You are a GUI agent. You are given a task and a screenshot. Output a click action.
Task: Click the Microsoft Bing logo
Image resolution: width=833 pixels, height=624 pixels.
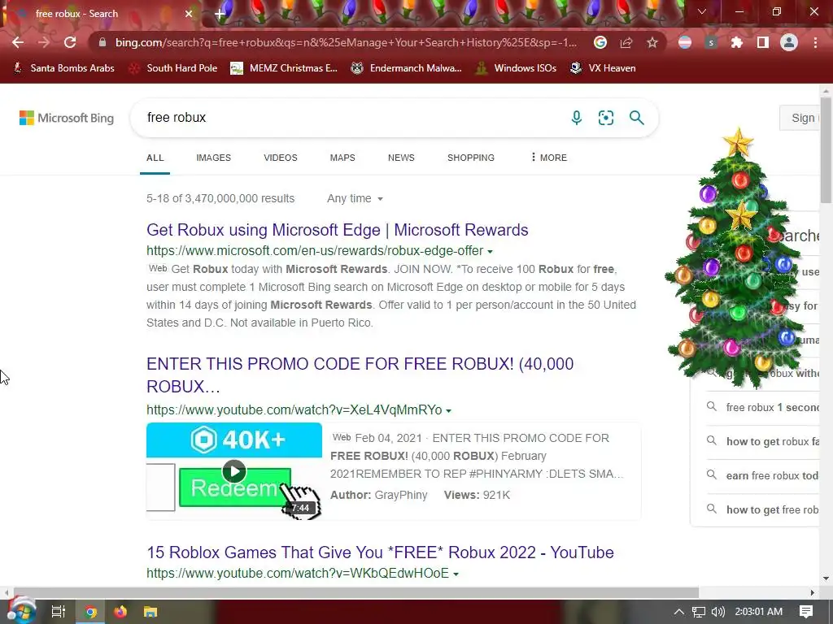click(67, 118)
